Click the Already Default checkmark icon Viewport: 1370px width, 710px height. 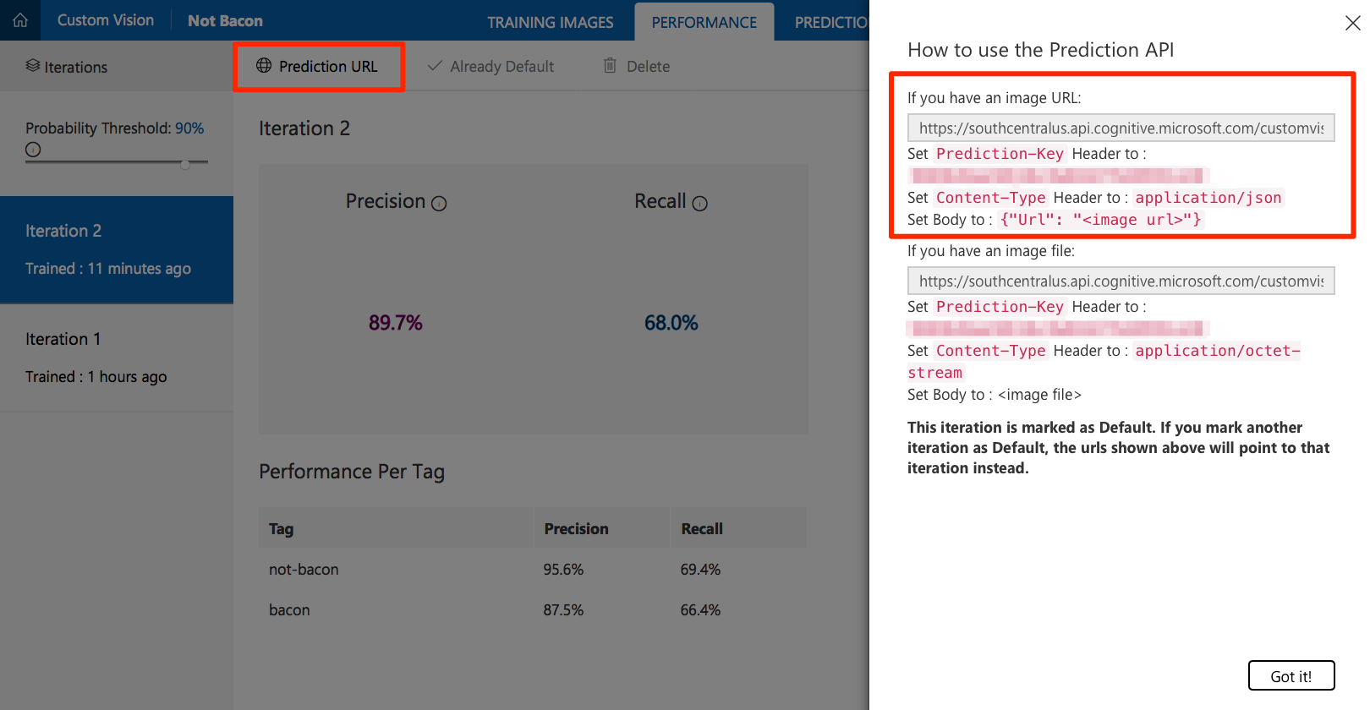coord(435,66)
